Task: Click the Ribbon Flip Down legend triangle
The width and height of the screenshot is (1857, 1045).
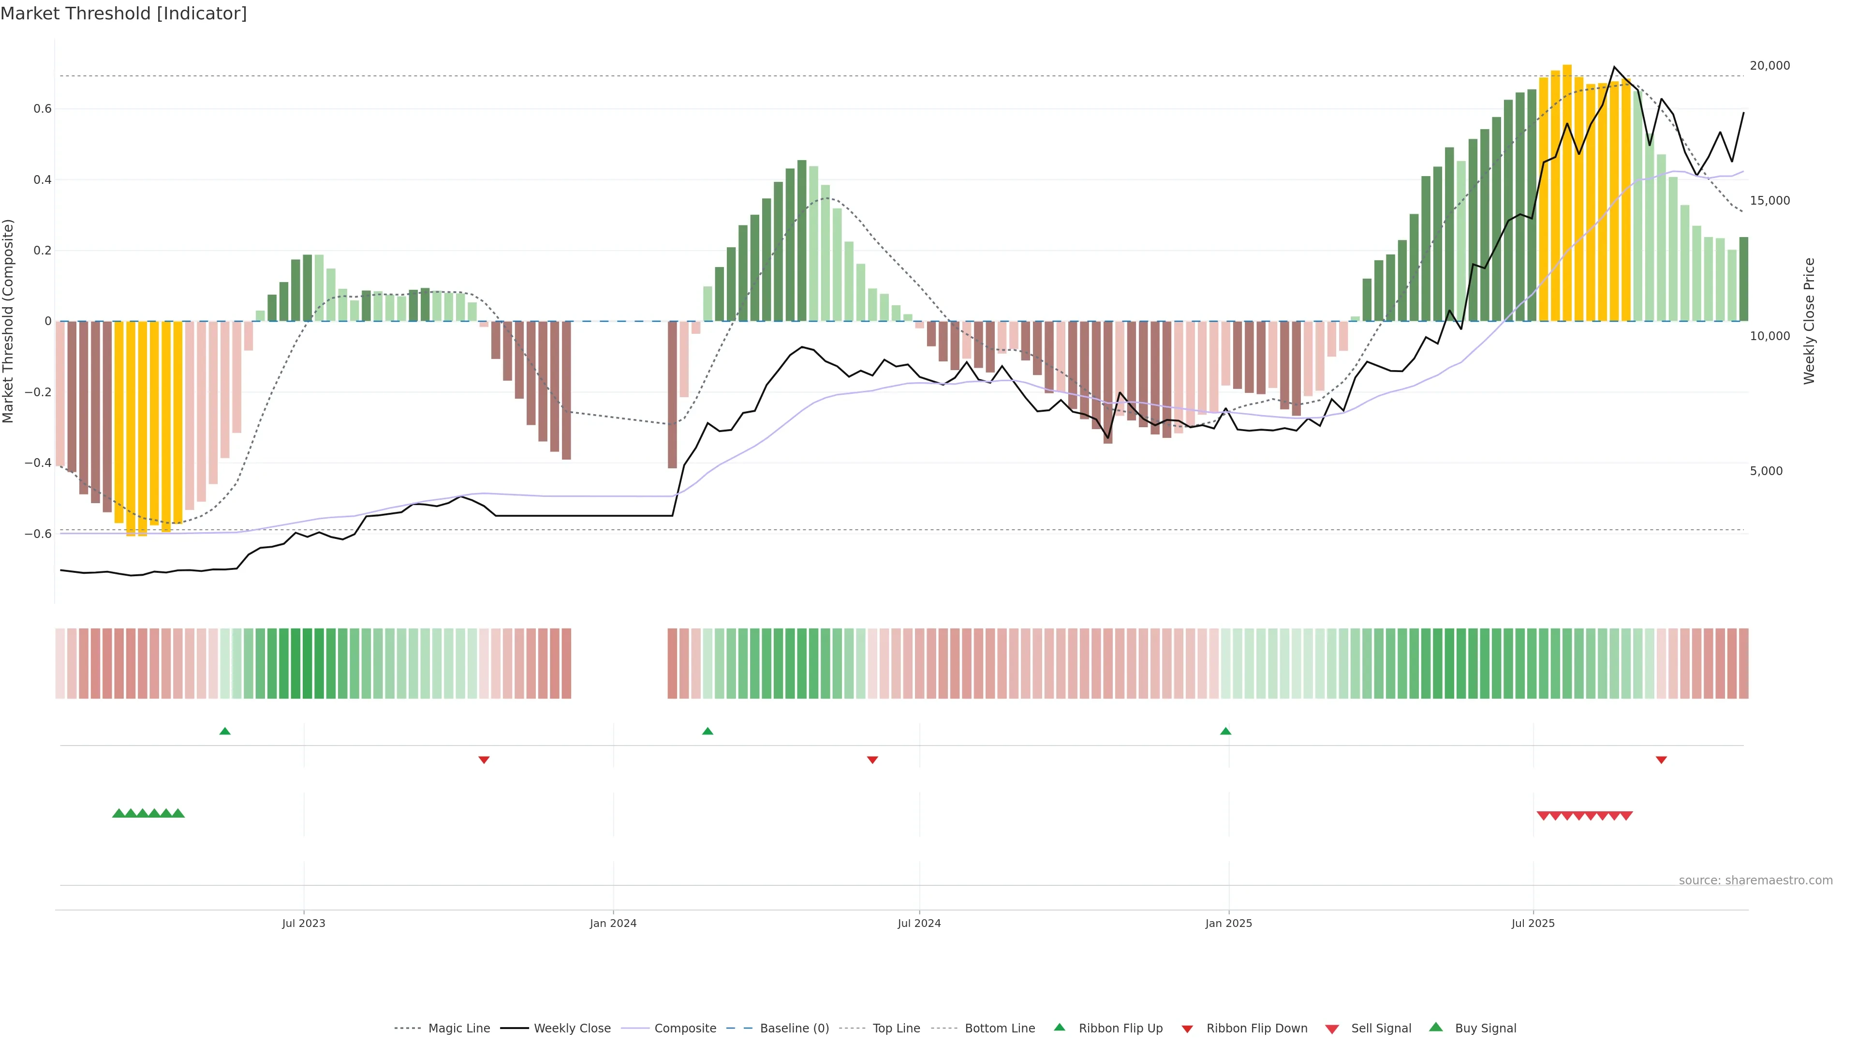Action: (x=1187, y=1029)
